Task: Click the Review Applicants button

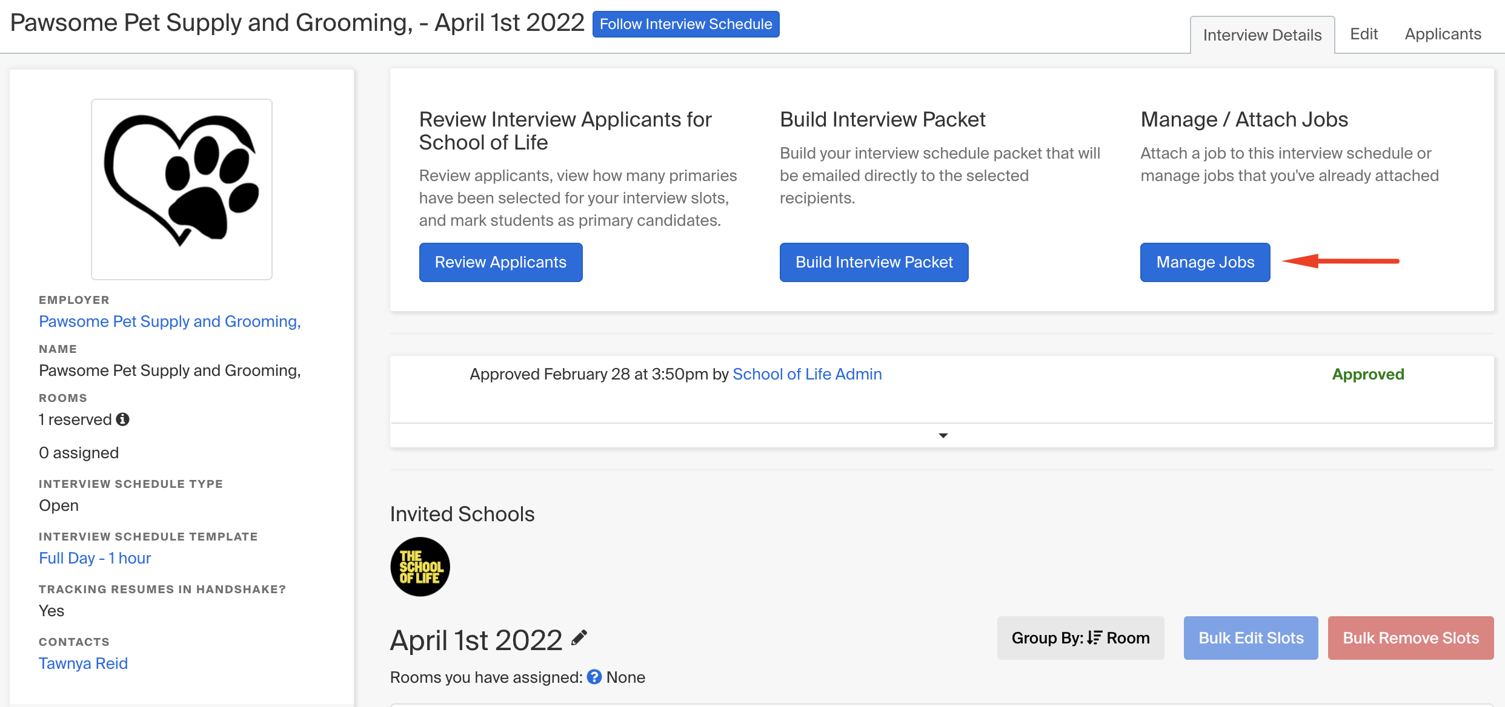Action: coord(500,262)
